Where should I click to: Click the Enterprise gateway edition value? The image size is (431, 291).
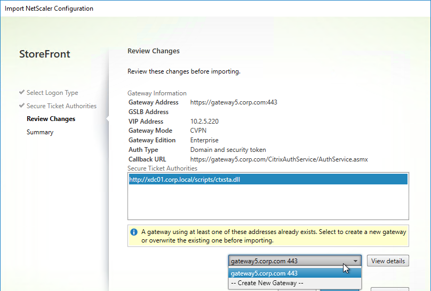(x=204, y=140)
